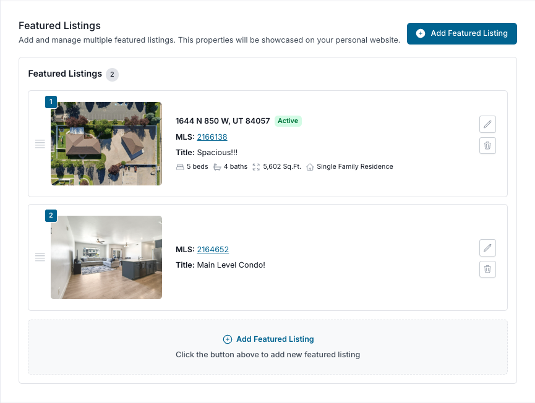Click the plus icon on blue button
The width and height of the screenshot is (535, 403).
[421, 33]
